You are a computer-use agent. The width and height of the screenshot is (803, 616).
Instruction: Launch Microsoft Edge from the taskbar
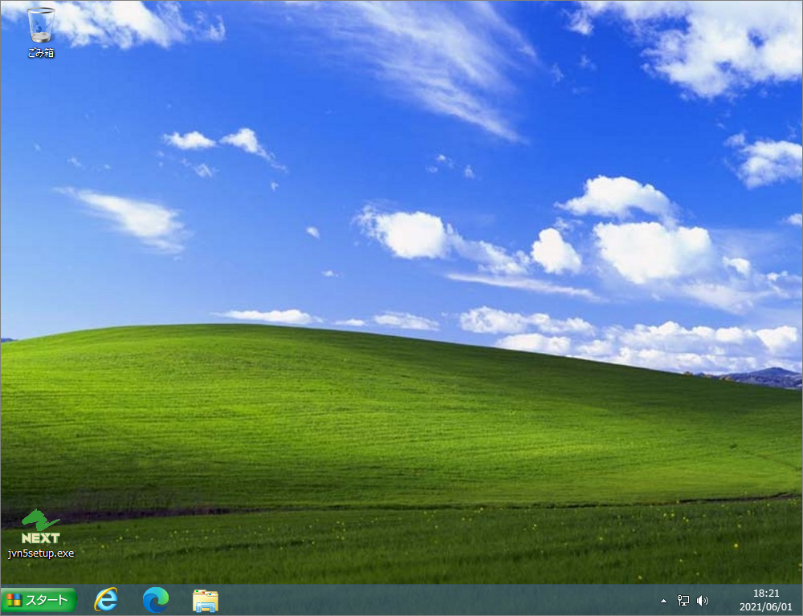(x=155, y=600)
